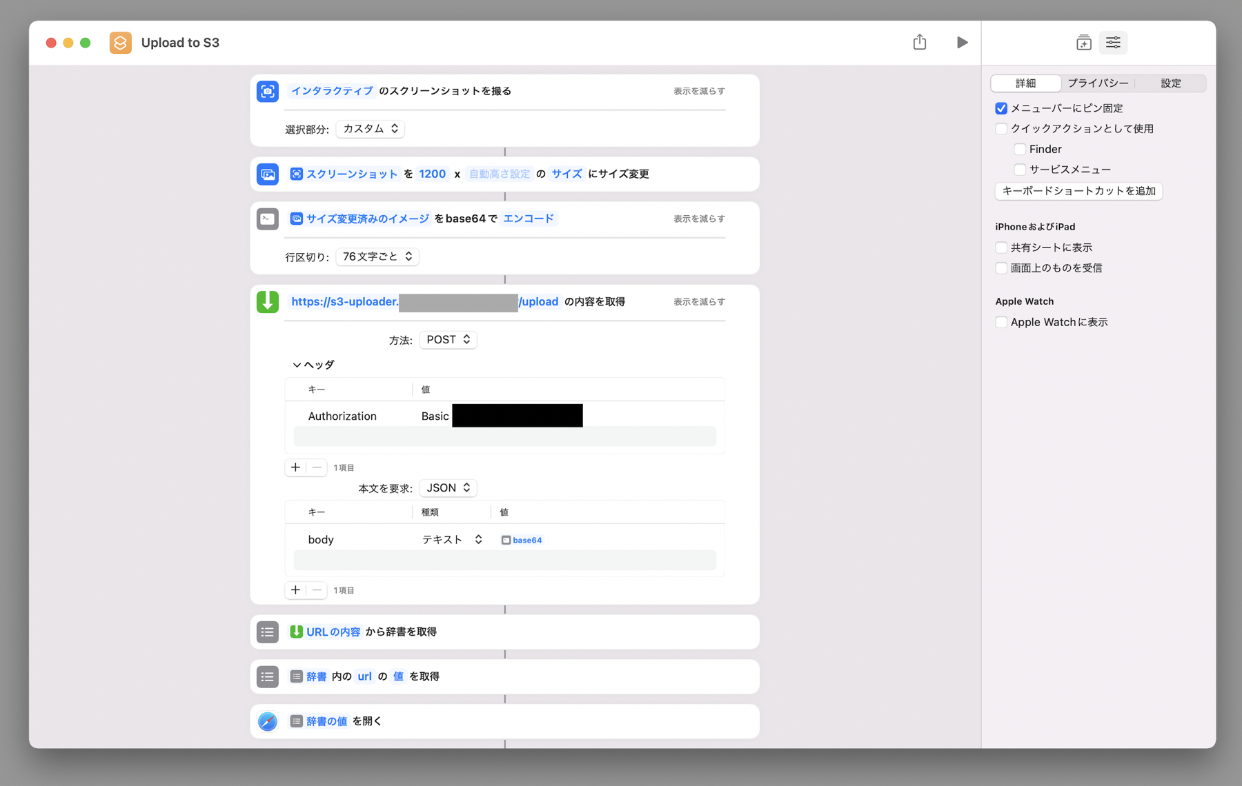This screenshot has height=786, width=1242.
Task: Open the 行区切り 76文字ごと dropdown
Action: [377, 256]
